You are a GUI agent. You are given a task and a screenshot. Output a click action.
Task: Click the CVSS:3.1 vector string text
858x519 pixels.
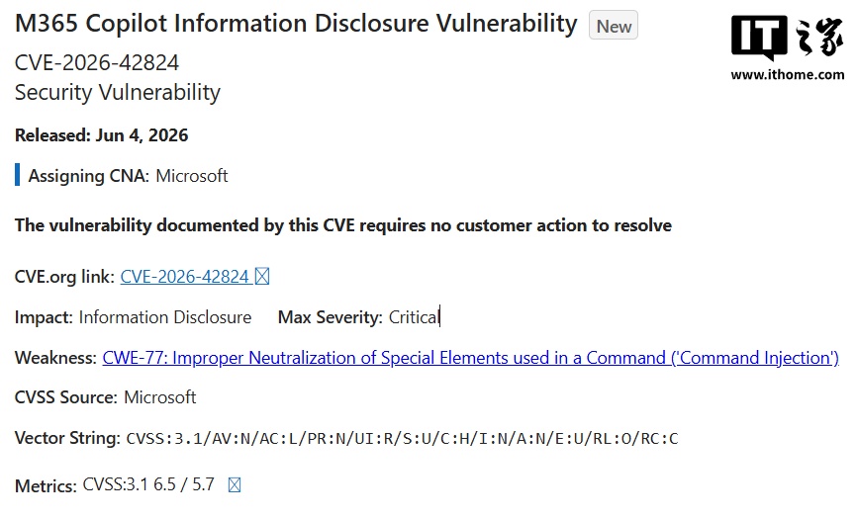click(402, 439)
